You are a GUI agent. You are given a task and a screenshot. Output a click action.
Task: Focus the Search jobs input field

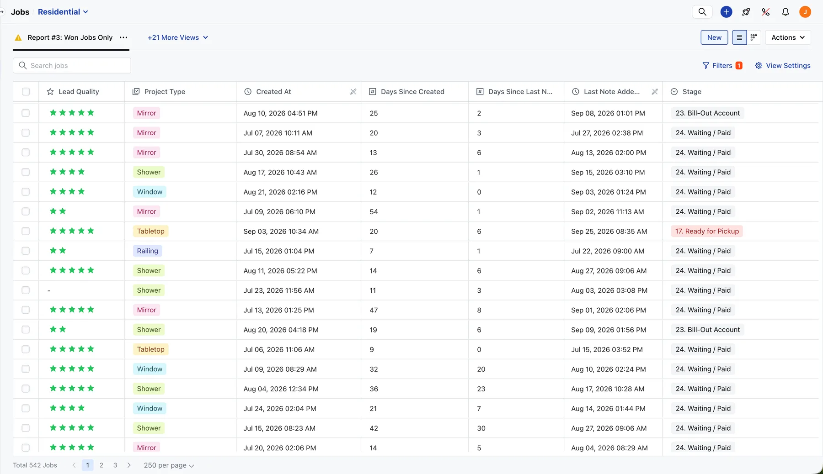[x=72, y=66]
